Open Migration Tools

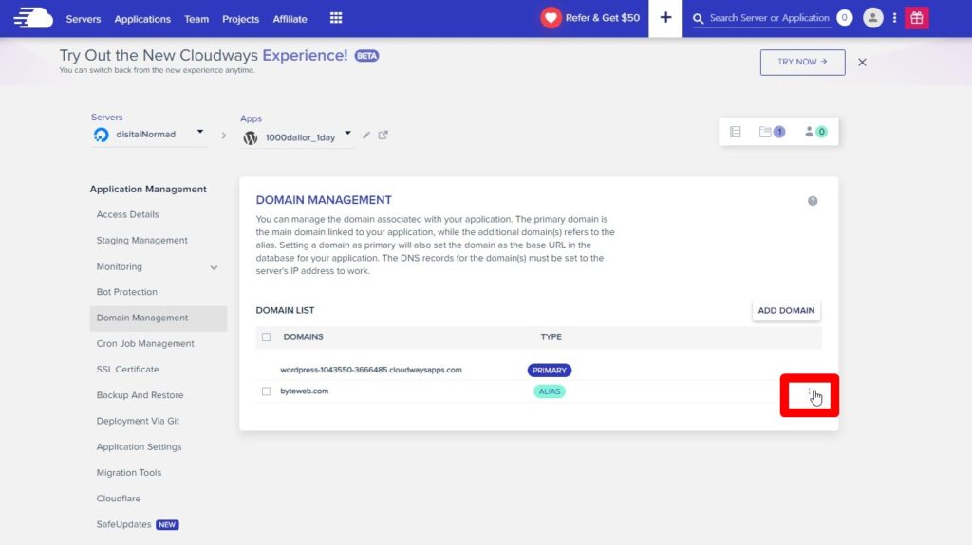(x=129, y=473)
